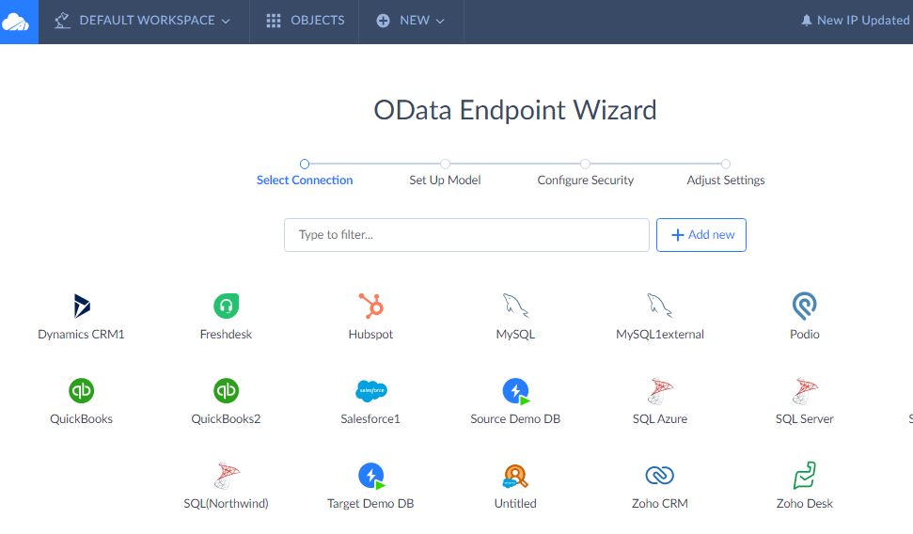Select the Zoho CRM connection icon
The width and height of the screenshot is (913, 534).
660,475
